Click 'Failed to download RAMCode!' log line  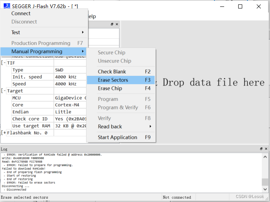click(24, 169)
